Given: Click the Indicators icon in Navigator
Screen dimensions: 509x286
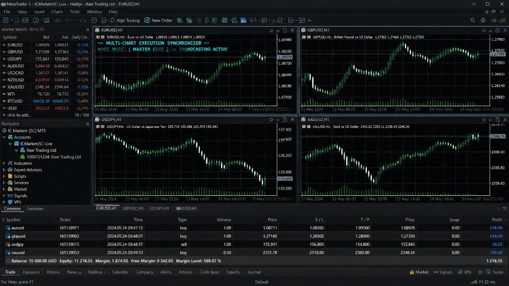Looking at the screenshot, I should click(10, 163).
